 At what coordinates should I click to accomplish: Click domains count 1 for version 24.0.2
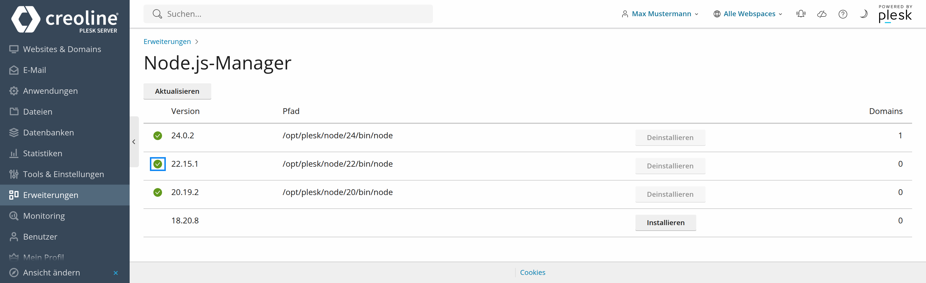[x=900, y=135]
